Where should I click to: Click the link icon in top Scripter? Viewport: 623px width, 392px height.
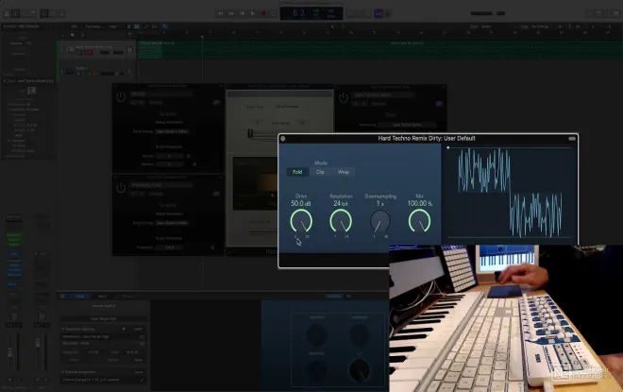pyautogui.click(x=216, y=103)
